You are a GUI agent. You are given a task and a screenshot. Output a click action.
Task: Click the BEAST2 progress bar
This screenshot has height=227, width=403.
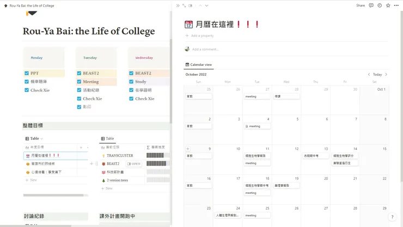pos(155,163)
